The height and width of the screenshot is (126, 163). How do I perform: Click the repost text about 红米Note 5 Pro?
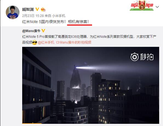click(89, 39)
